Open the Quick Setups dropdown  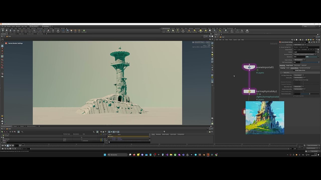pos(300,45)
